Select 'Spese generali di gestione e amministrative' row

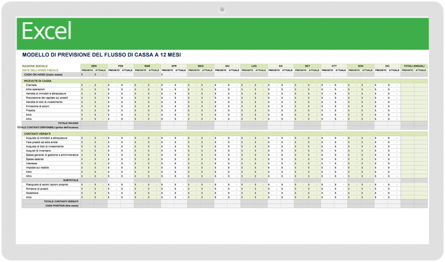(52, 155)
